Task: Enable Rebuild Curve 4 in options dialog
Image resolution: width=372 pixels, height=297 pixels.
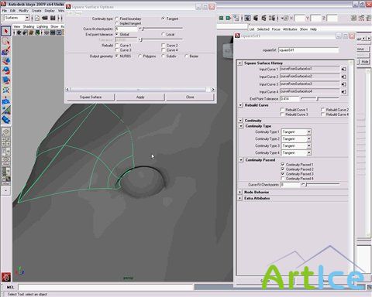Action: [x=164, y=49]
